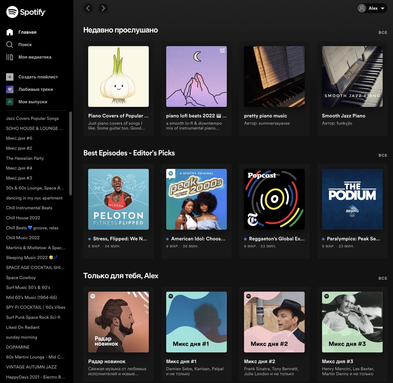Open playlist Chill Beats groove, relax
Image resolution: width=393 pixels, height=383 pixels.
pos(32,228)
